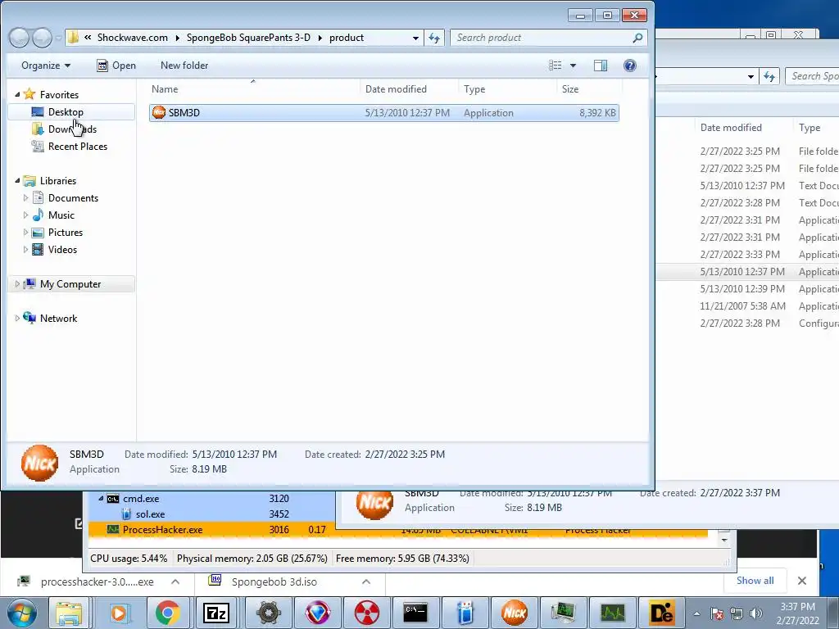Open the volume tray icon
Viewport: 839px width, 629px height.
tap(756, 613)
